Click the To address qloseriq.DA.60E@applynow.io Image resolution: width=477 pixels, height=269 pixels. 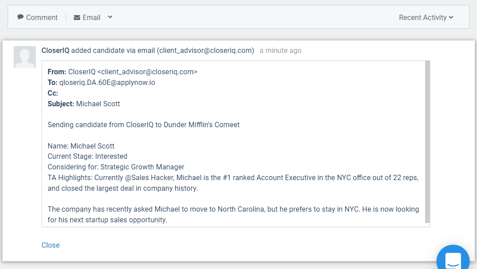pos(107,82)
